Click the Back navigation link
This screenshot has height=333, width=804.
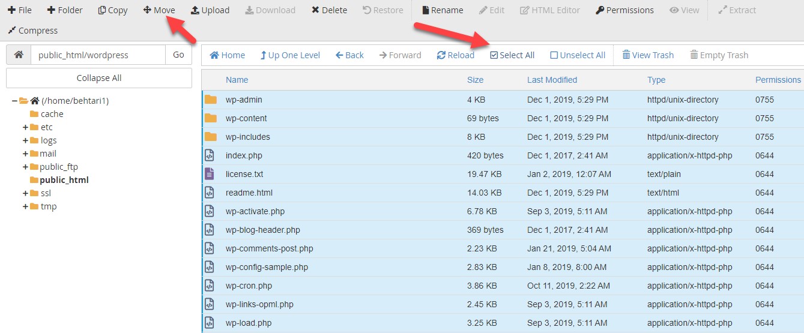[x=349, y=55]
